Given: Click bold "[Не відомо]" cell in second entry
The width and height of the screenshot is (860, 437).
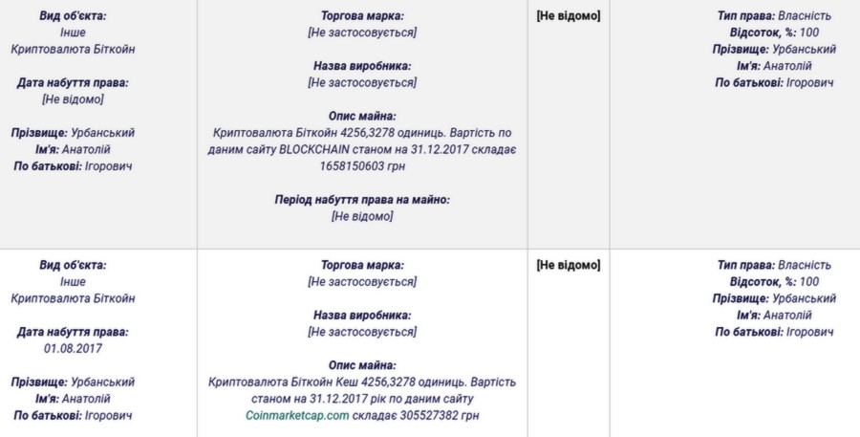Looking at the screenshot, I should (568, 265).
